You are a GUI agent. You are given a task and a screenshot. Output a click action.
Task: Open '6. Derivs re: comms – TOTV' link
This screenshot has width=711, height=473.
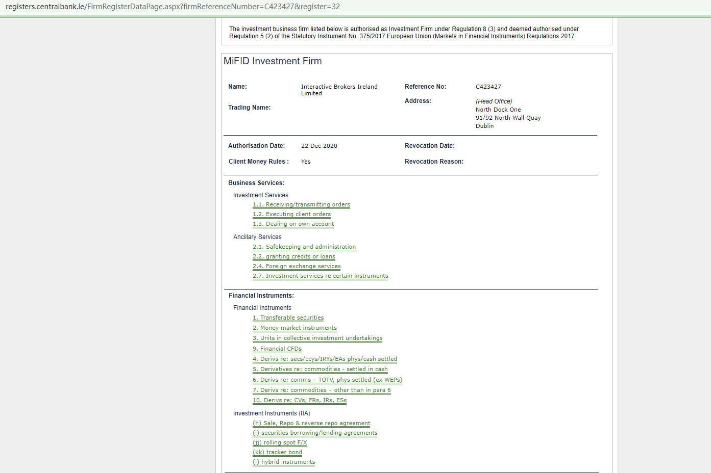pos(327,380)
